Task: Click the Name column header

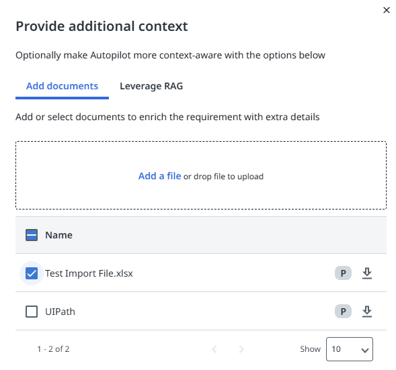Action: pyautogui.click(x=59, y=235)
